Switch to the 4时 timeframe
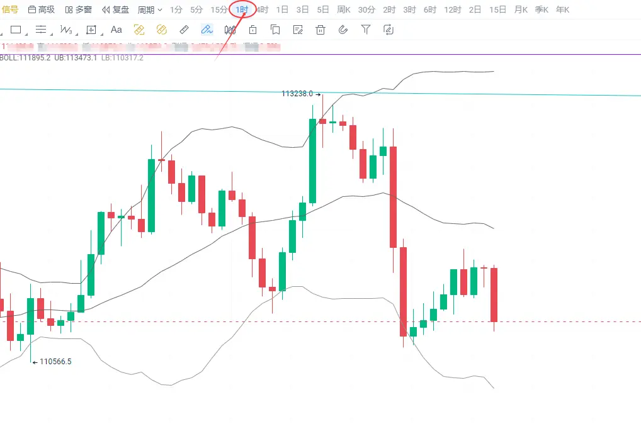The width and height of the screenshot is (641, 429). 263,10
